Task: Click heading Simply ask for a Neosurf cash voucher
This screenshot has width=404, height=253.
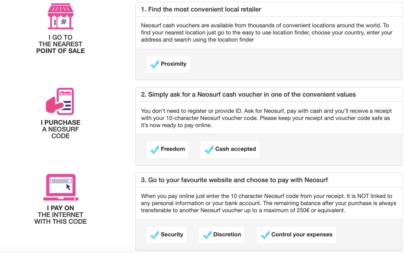Action: 248,94
